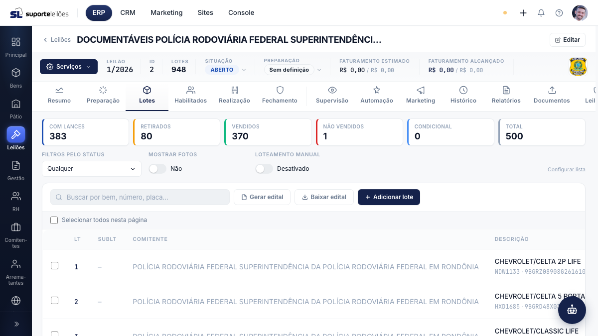Image resolution: width=598 pixels, height=336 pixels.
Task: Open the Resumo tab
Action: 59,95
